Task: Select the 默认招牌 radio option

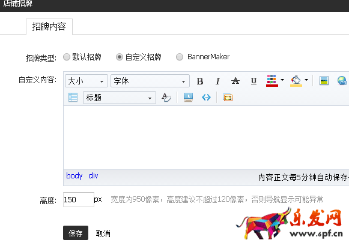Action: click(67, 57)
